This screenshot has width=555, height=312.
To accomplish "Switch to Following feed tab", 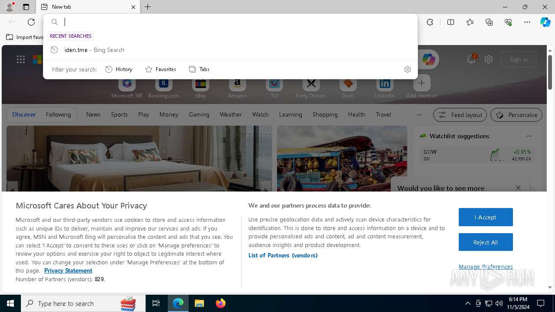I will [58, 114].
